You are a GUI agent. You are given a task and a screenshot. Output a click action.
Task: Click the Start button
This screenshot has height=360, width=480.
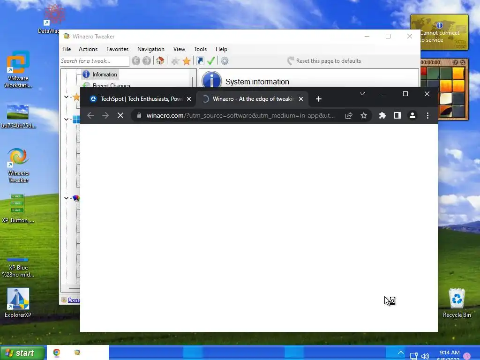coord(22,353)
